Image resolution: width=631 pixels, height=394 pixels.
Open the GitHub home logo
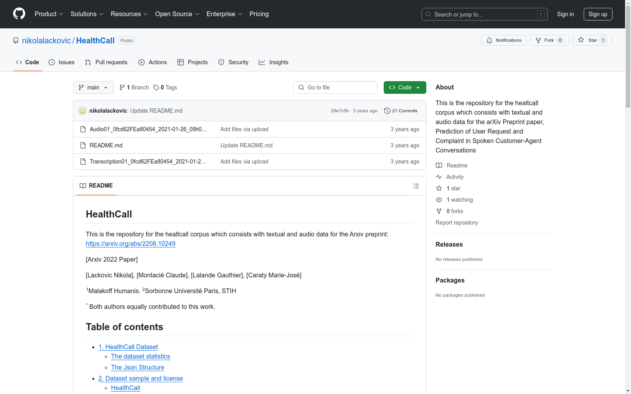(19, 14)
